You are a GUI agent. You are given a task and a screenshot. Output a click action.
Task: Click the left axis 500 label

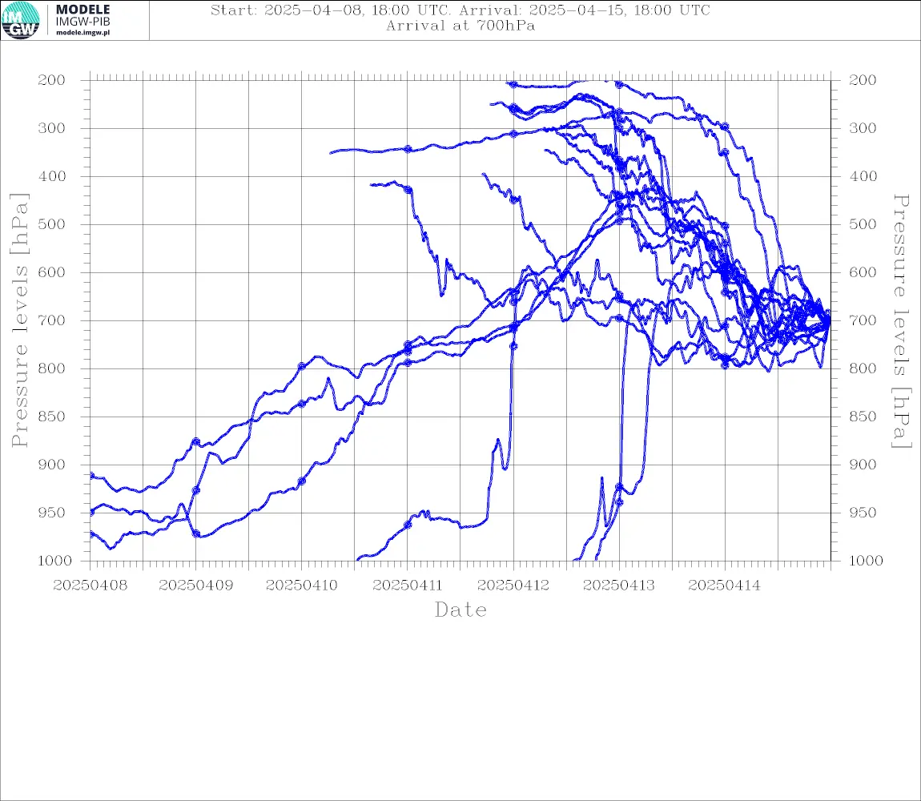coord(52,224)
